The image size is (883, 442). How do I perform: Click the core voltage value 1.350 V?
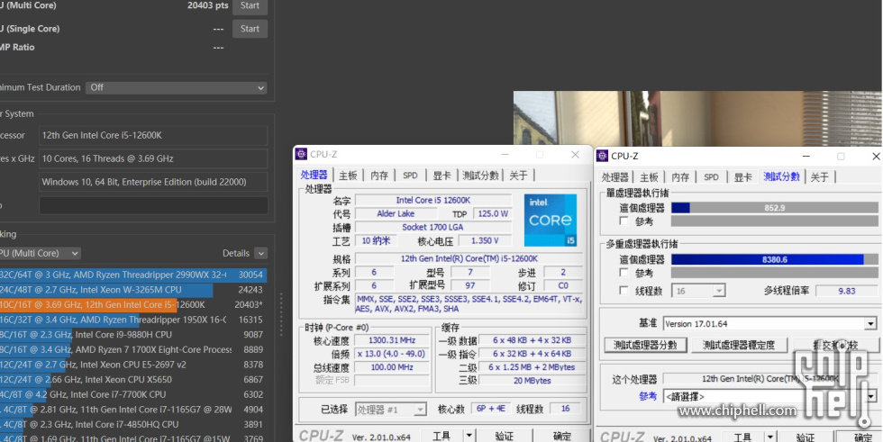(x=485, y=240)
